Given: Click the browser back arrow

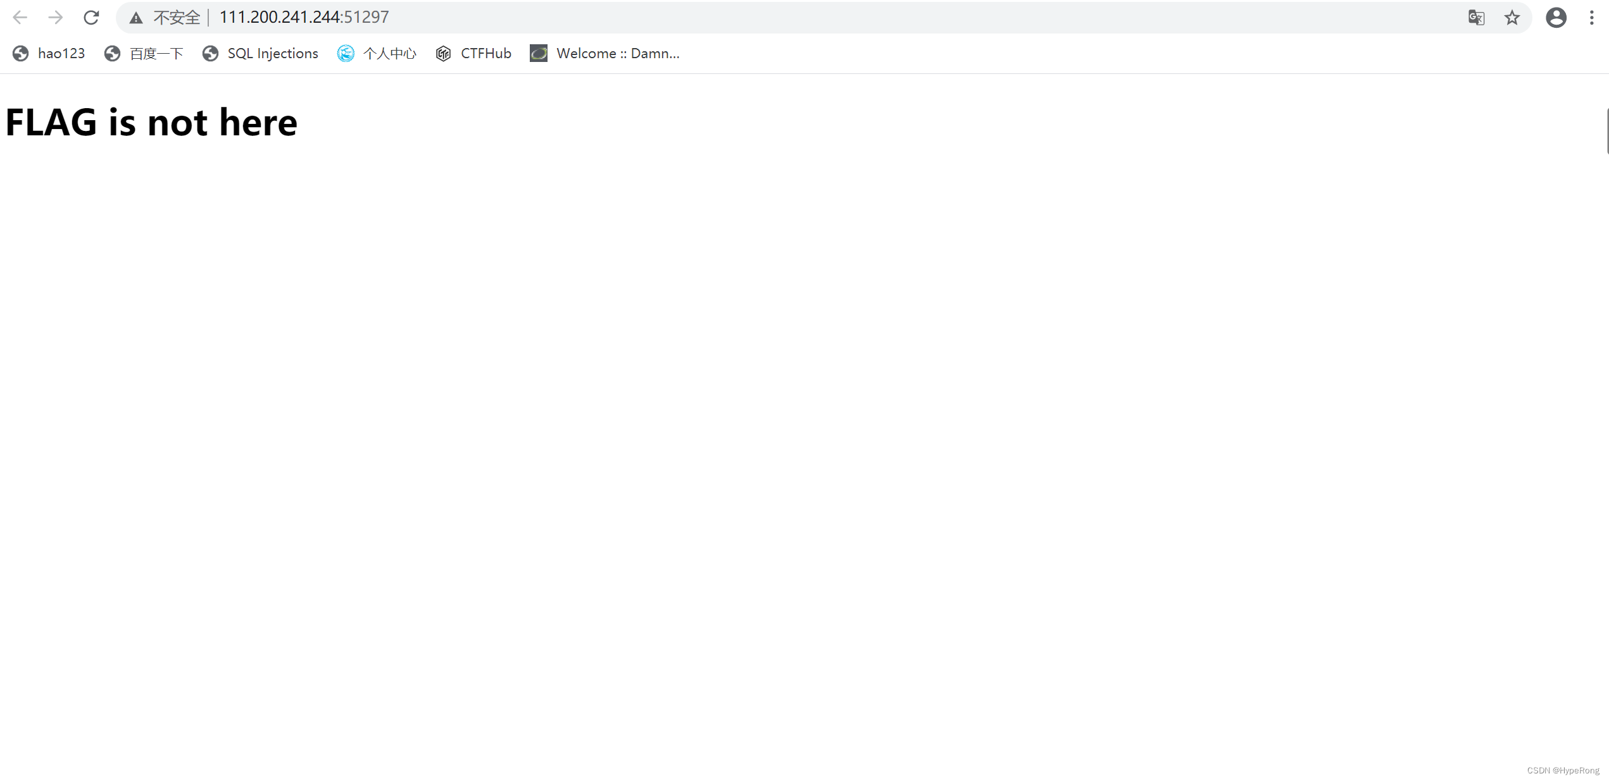Looking at the screenshot, I should pyautogui.click(x=20, y=17).
